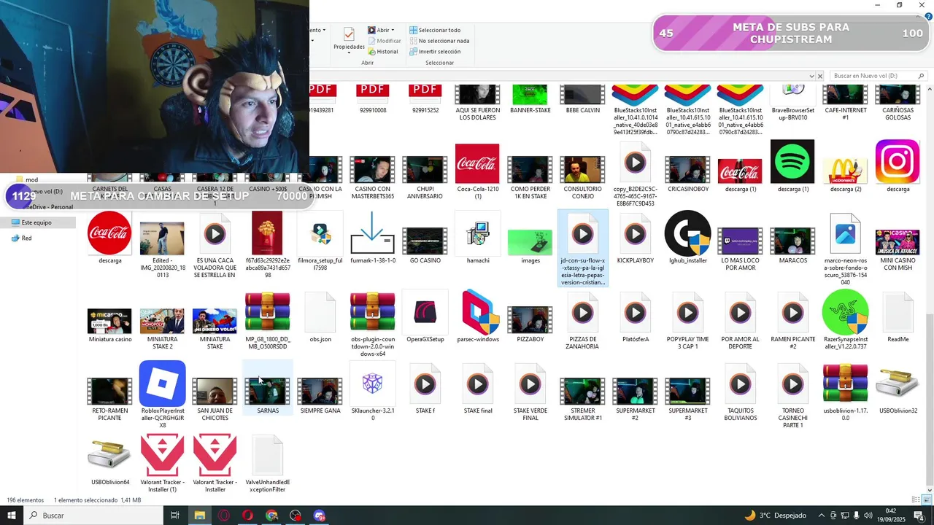This screenshot has width=934, height=525.
Task: Open the Abrir dropdown arrow
Action: pyautogui.click(x=393, y=30)
